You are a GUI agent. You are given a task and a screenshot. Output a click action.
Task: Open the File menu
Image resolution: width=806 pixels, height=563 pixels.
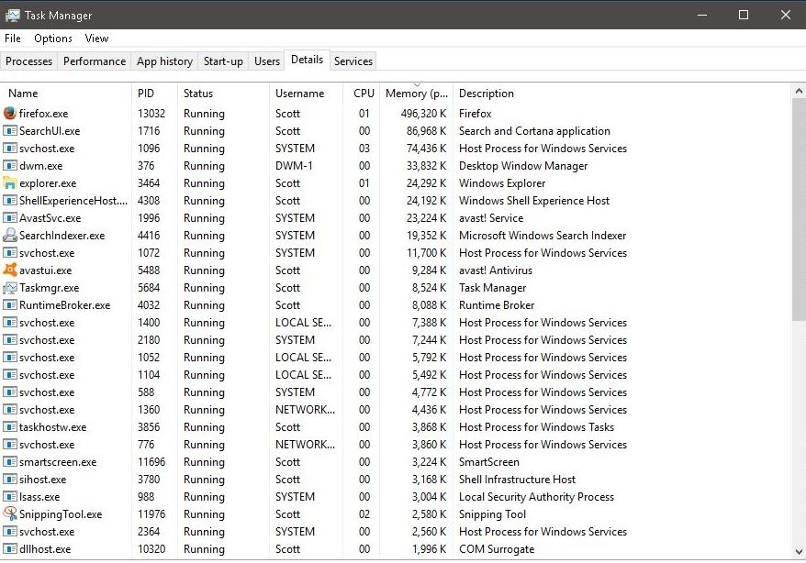point(13,39)
